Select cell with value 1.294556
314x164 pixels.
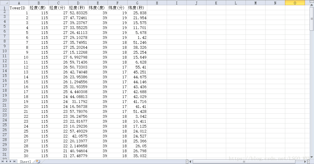[x=78, y=82]
